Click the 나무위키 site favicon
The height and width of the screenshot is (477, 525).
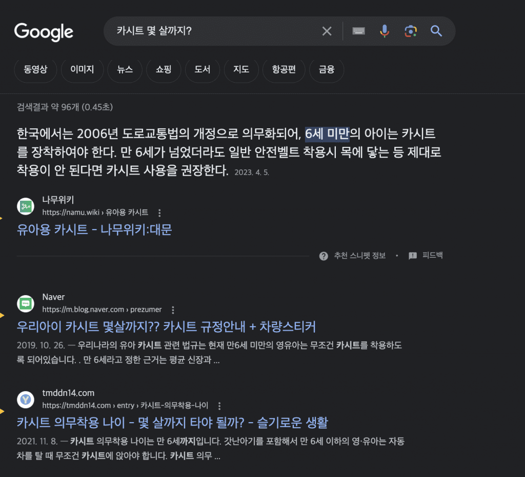click(x=26, y=206)
